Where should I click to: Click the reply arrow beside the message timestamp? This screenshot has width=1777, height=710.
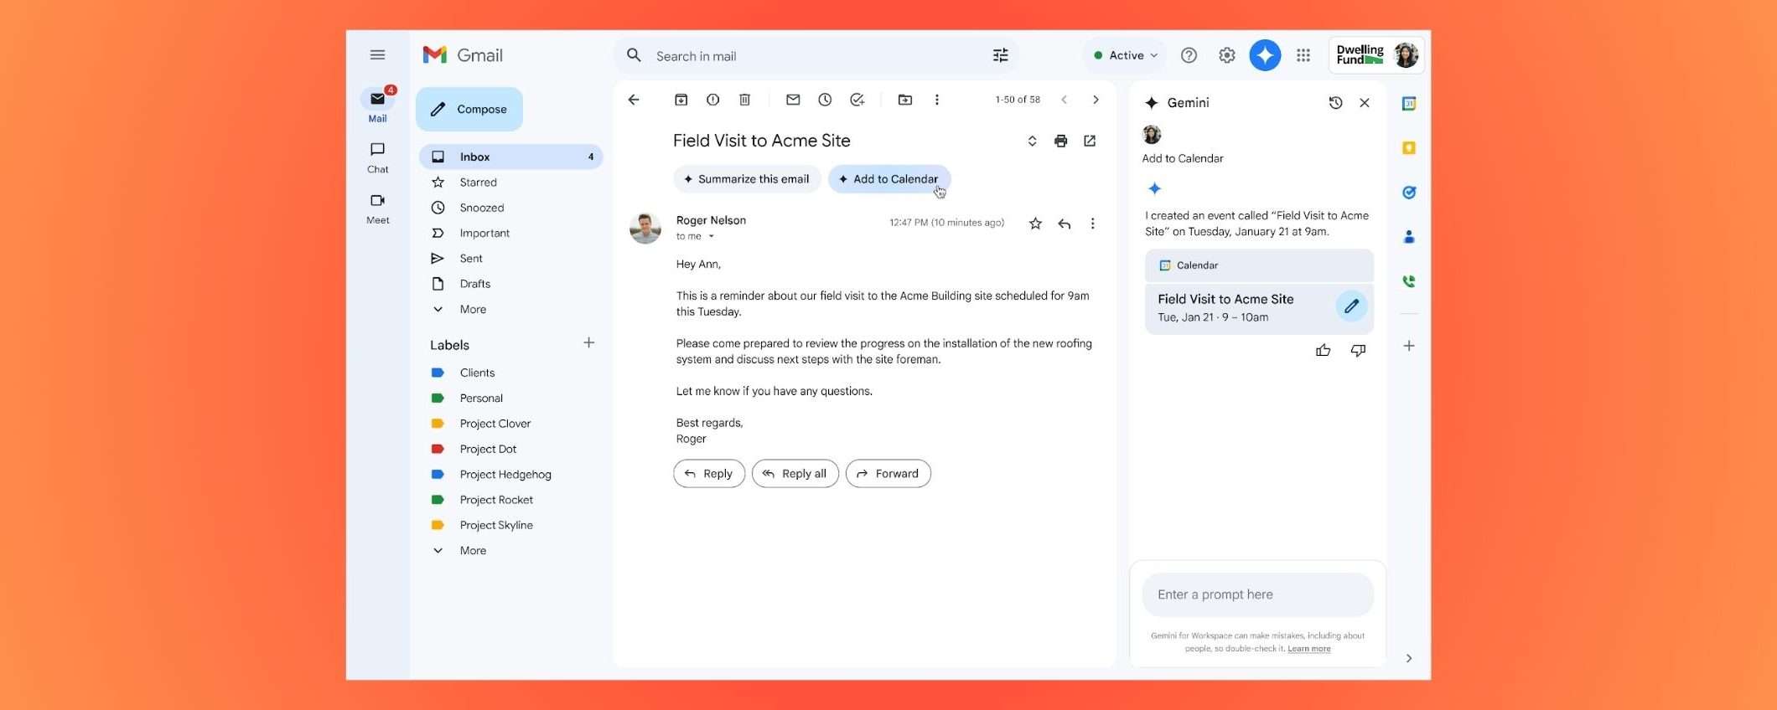[x=1065, y=224]
